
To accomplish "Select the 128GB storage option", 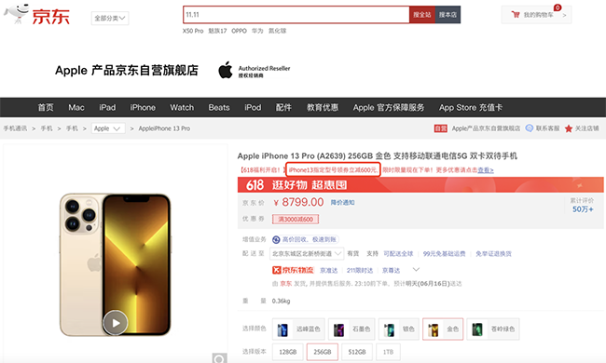I will 288,352.
